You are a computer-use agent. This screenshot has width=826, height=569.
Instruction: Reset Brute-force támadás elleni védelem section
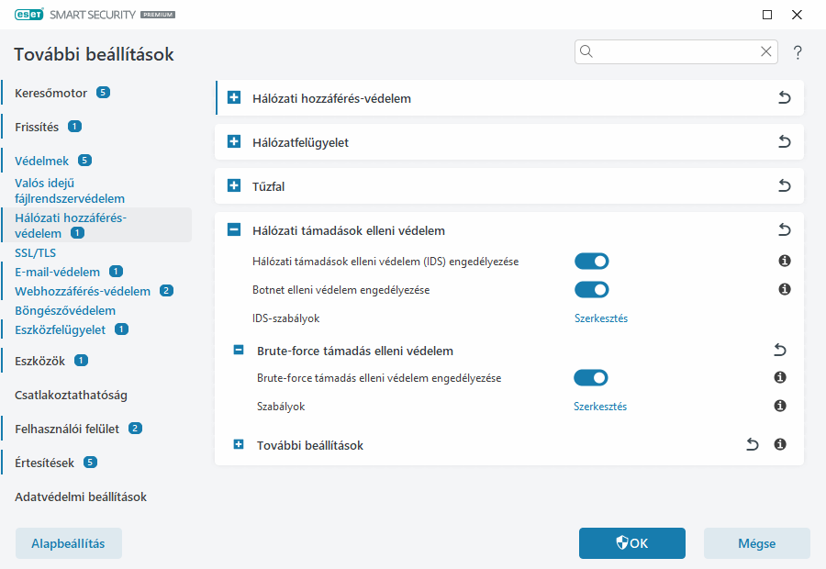(x=780, y=350)
